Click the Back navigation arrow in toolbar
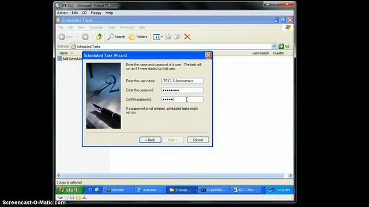The image size is (369, 207). pos(62,37)
